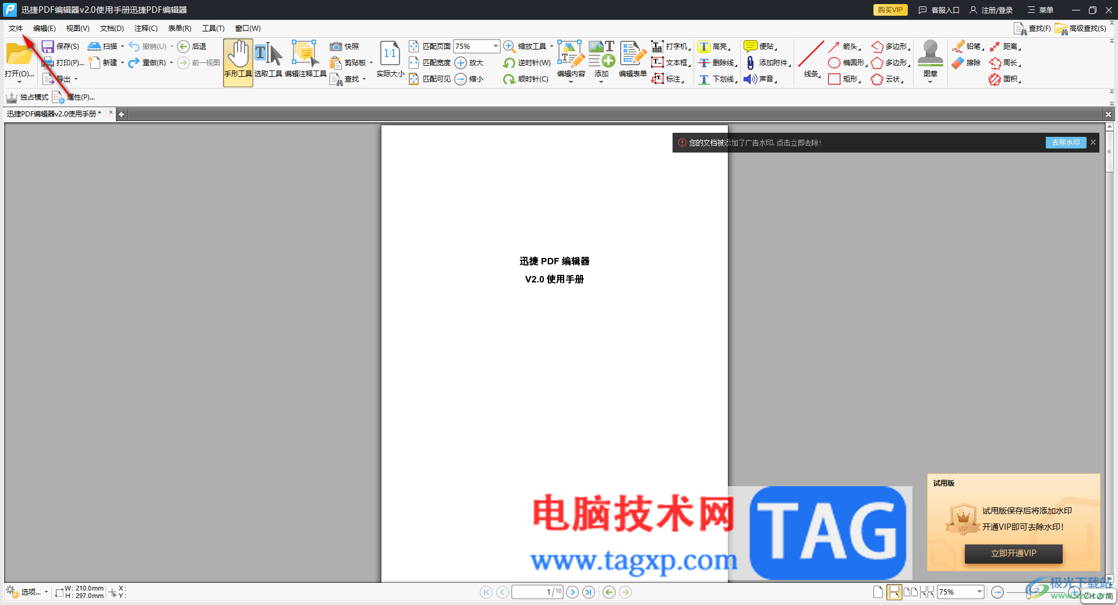Enable continuous facing pages layout
Screen dimensions: 1118x605
[927, 592]
